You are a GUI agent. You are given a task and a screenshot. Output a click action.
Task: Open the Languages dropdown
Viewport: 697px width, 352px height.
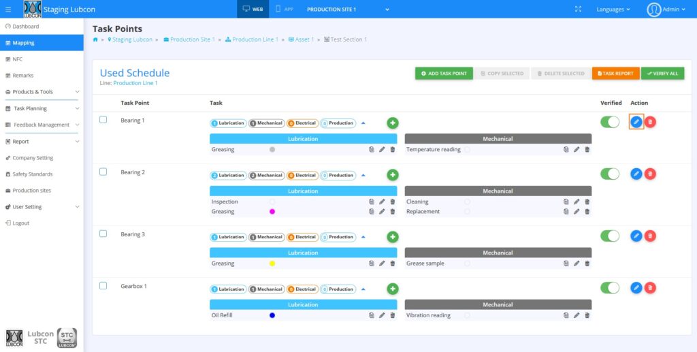[613, 10]
